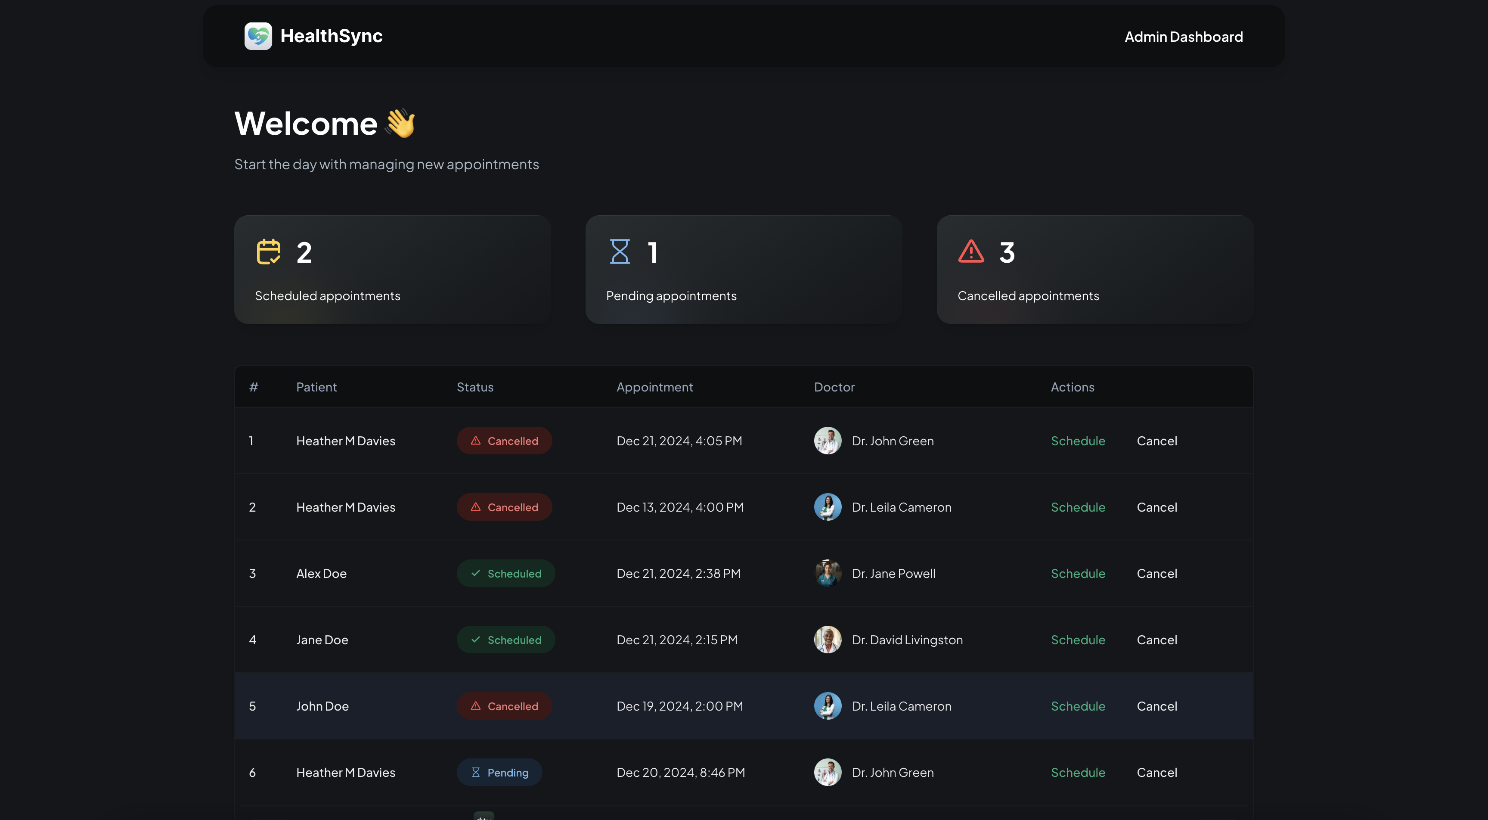Click Cancelled status badge for John Doe
The width and height of the screenshot is (1488, 820).
pyautogui.click(x=504, y=705)
